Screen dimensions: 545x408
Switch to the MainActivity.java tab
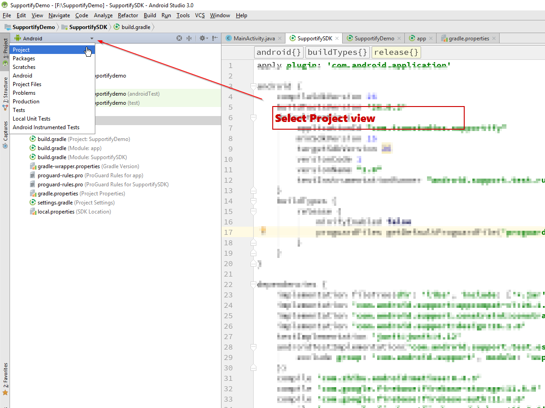(x=254, y=39)
